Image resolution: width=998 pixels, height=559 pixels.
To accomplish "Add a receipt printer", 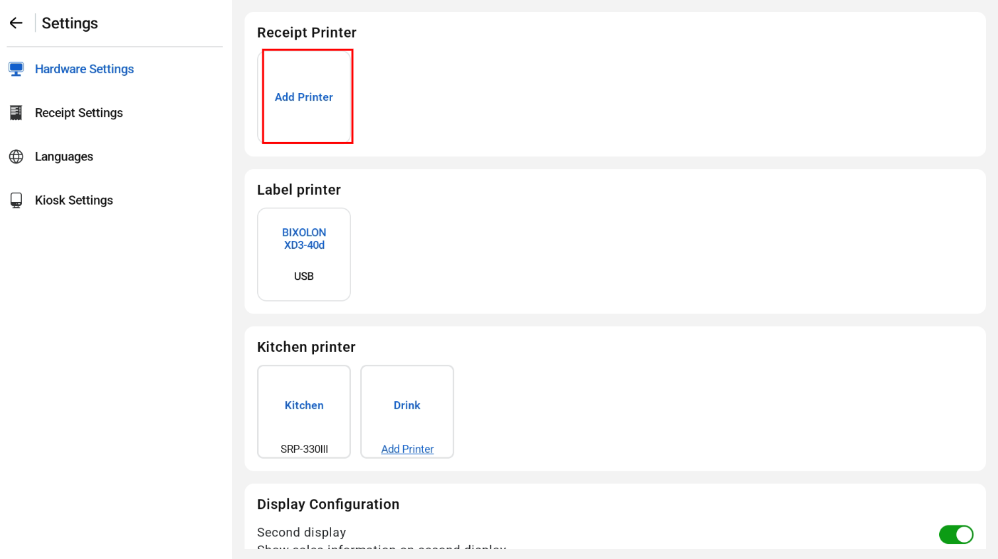I will [304, 97].
